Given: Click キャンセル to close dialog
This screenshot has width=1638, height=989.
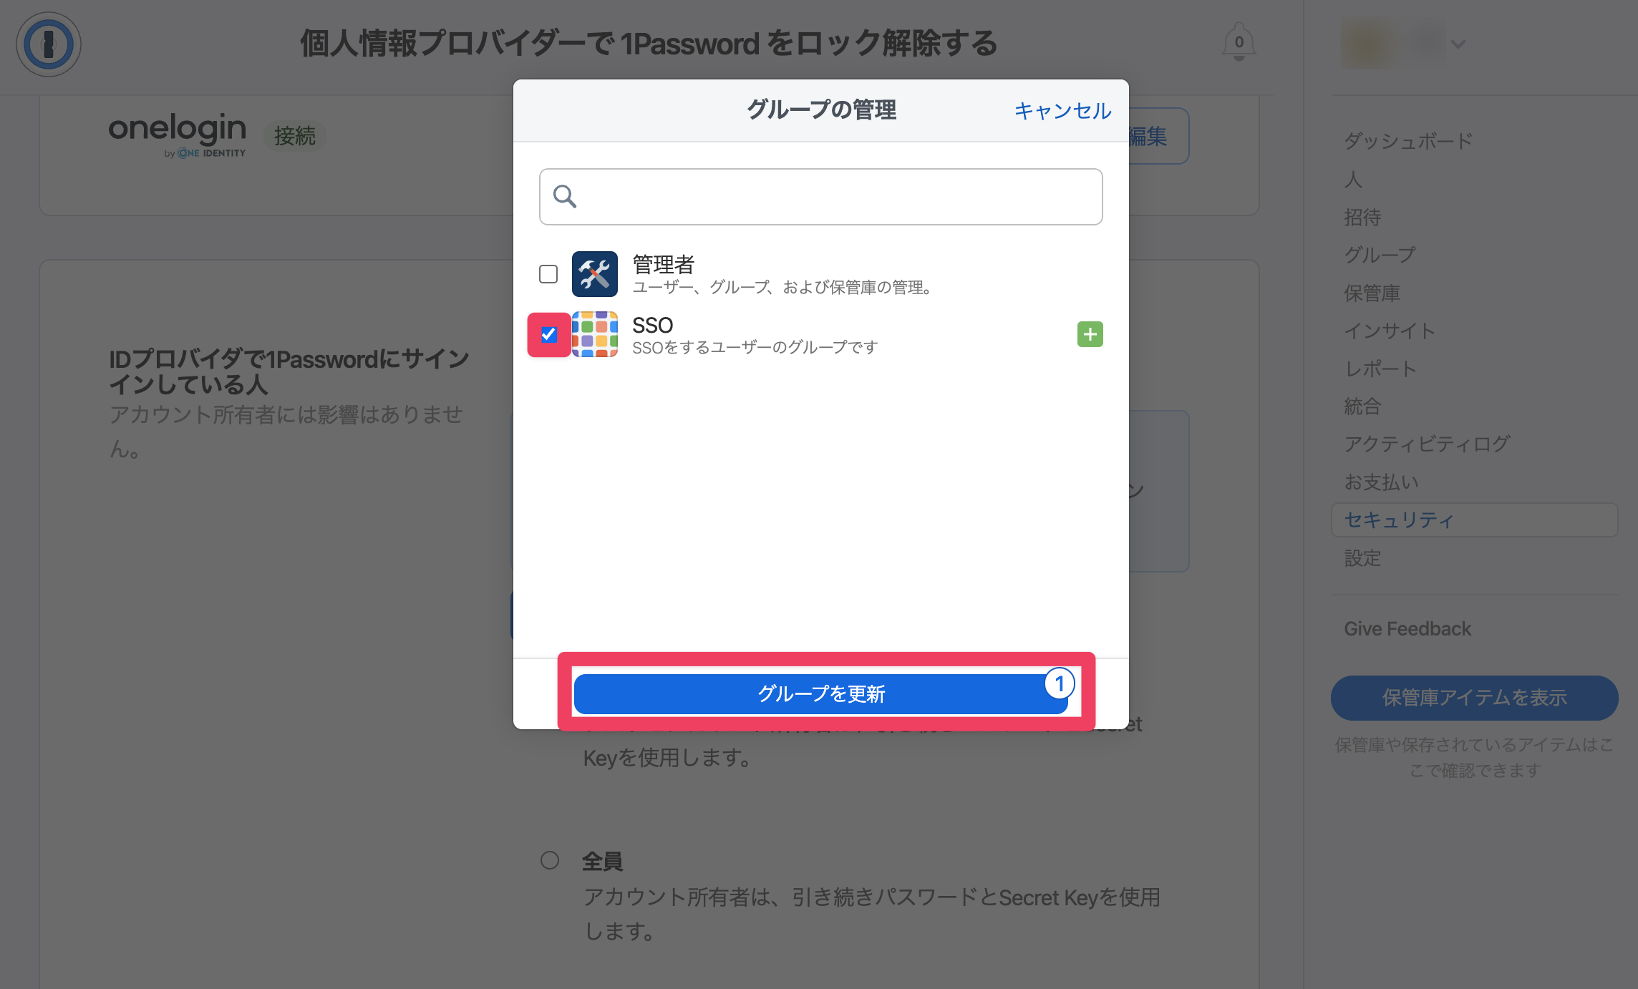Looking at the screenshot, I should [x=1062, y=111].
